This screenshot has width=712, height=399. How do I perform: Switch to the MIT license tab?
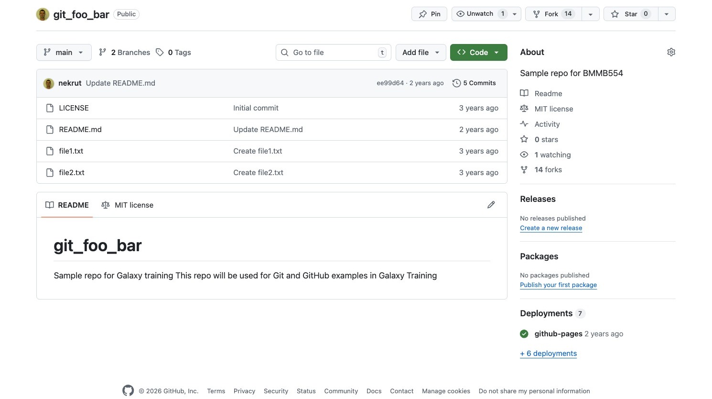(128, 205)
